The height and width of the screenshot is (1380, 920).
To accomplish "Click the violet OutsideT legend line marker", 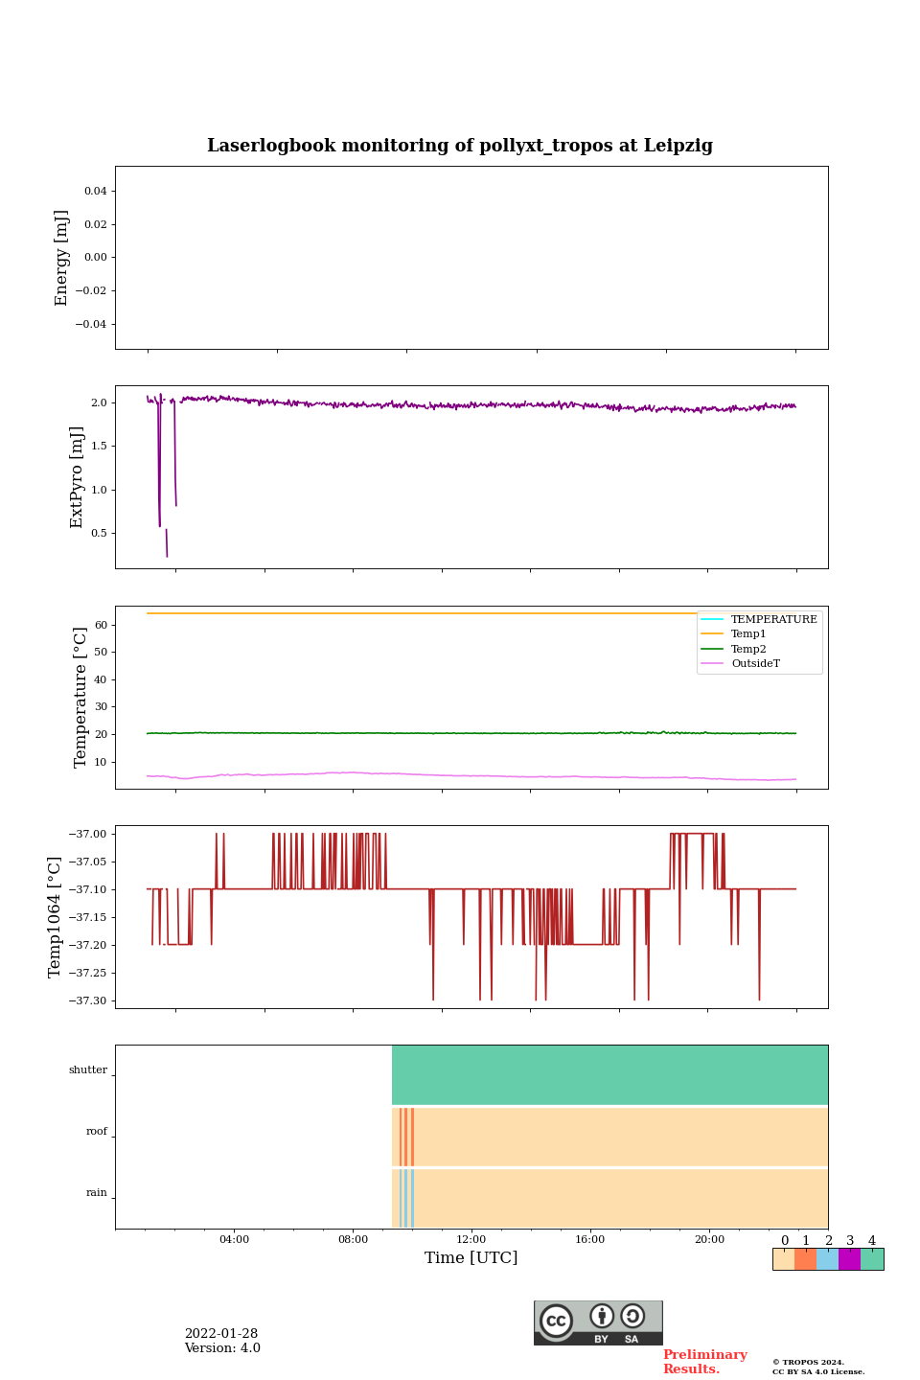I will (712, 663).
